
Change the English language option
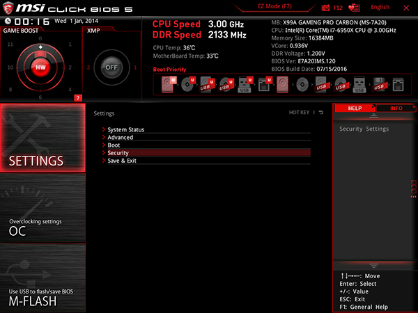(380, 7)
